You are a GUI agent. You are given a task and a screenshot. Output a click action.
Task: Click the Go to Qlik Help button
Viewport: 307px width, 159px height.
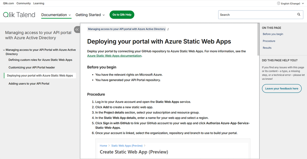(x=122, y=15)
